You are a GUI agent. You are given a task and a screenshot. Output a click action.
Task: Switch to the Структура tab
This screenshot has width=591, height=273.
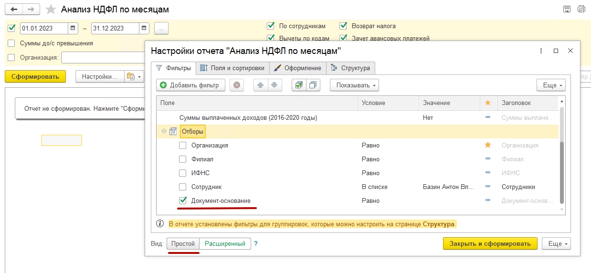tap(351, 68)
